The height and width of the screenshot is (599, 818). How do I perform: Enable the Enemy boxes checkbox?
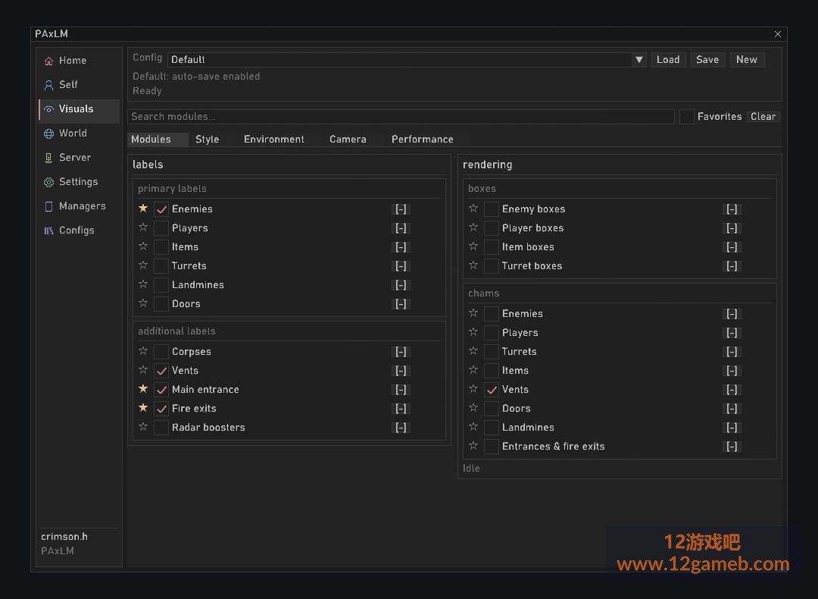point(492,209)
